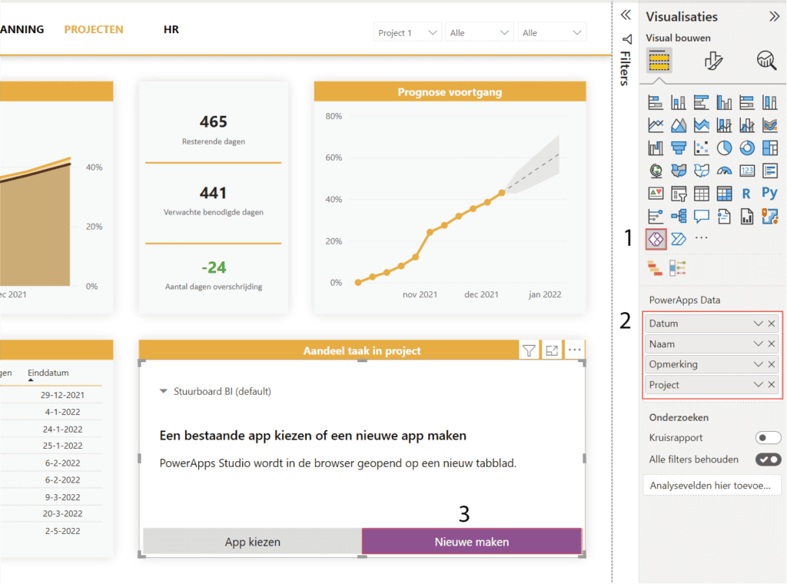
Task: Switch to the HR page tab
Action: [171, 29]
